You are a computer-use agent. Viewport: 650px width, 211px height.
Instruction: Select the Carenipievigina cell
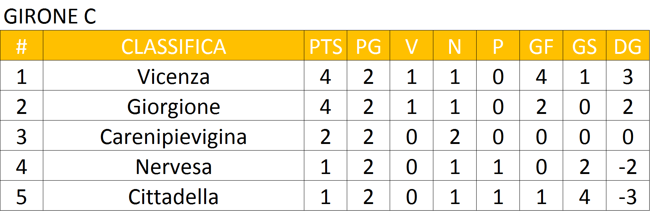173,136
